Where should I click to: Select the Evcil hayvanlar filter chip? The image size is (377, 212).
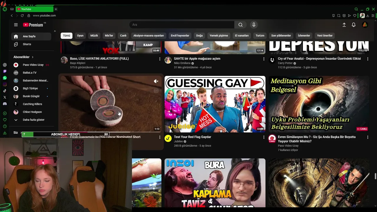pos(180,36)
